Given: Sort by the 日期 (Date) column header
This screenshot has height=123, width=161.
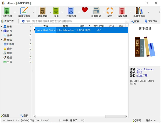Looking at the screenshot, I should coord(82,26).
